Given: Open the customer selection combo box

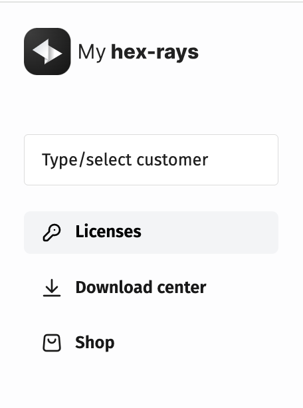Looking at the screenshot, I should (x=151, y=159).
